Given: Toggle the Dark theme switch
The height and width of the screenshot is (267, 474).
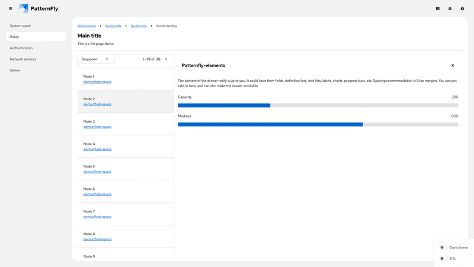Looking at the screenshot, I should point(443,247).
